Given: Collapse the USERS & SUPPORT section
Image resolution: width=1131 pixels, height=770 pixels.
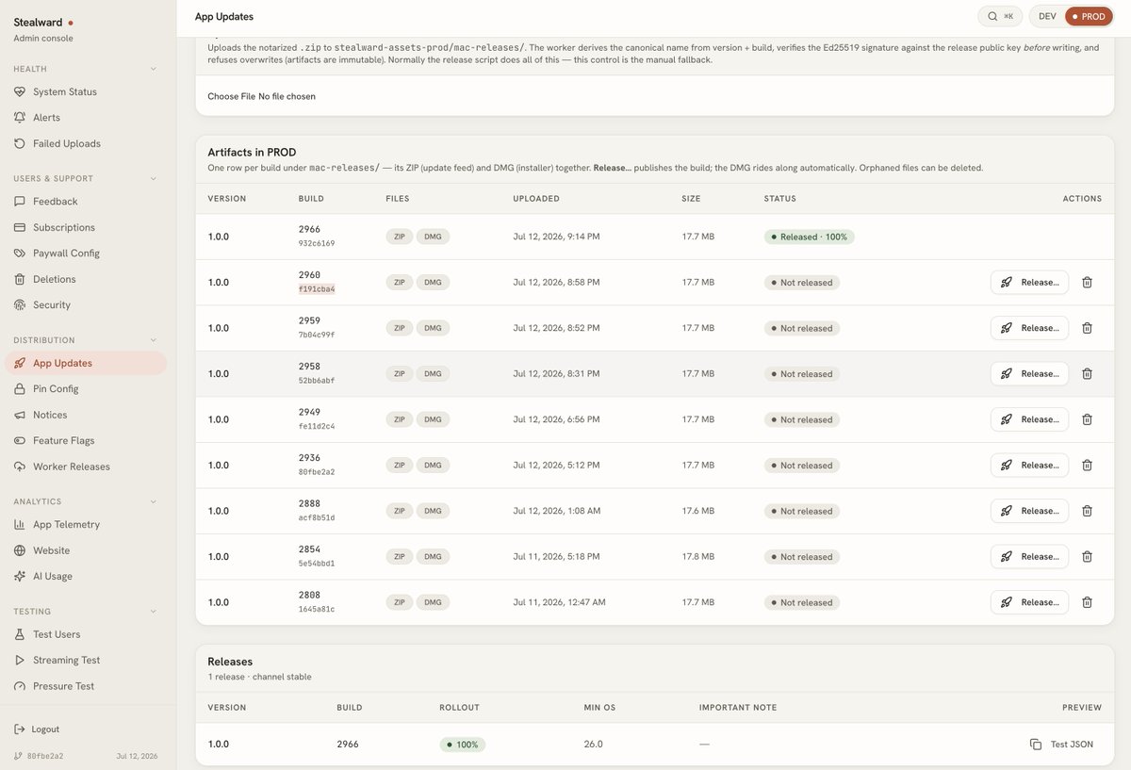Looking at the screenshot, I should 154,178.
